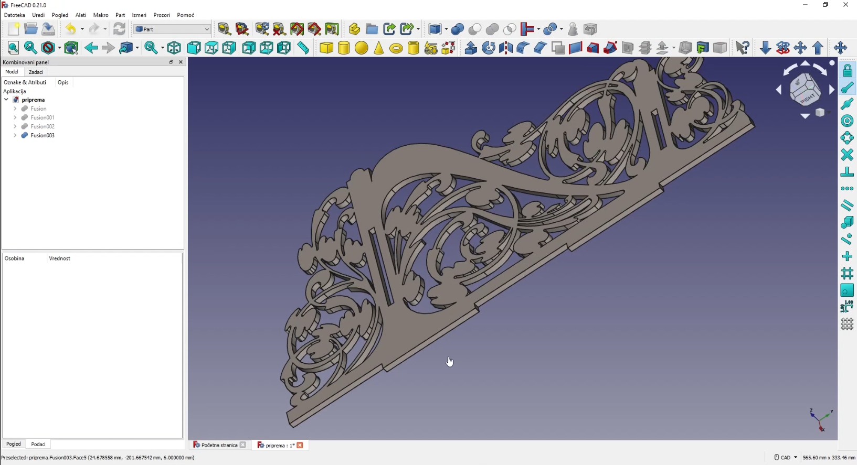This screenshot has height=465, width=857.
Task: Toggle snap lock in right toolbar
Action: [847, 71]
